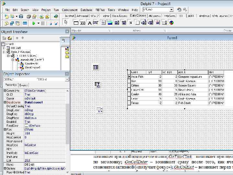The image size is (233, 175).
Task: Run the project with green arrow
Action: (x=34, y=23)
